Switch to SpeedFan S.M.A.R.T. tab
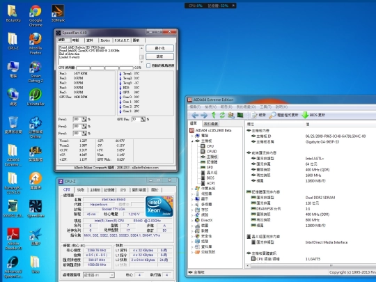The width and height of the screenshot is (376, 282). pyautogui.click(x=122, y=40)
